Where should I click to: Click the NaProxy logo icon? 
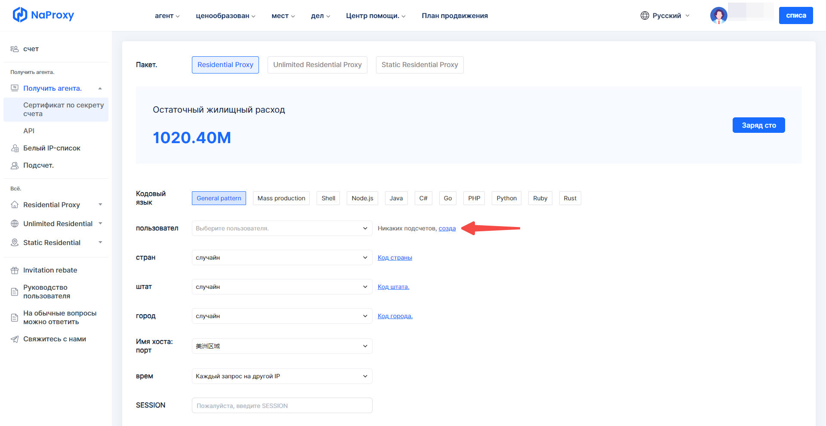click(x=20, y=15)
